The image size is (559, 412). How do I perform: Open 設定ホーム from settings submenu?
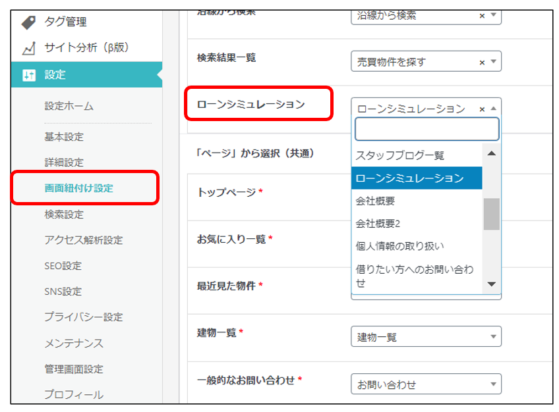[69, 106]
